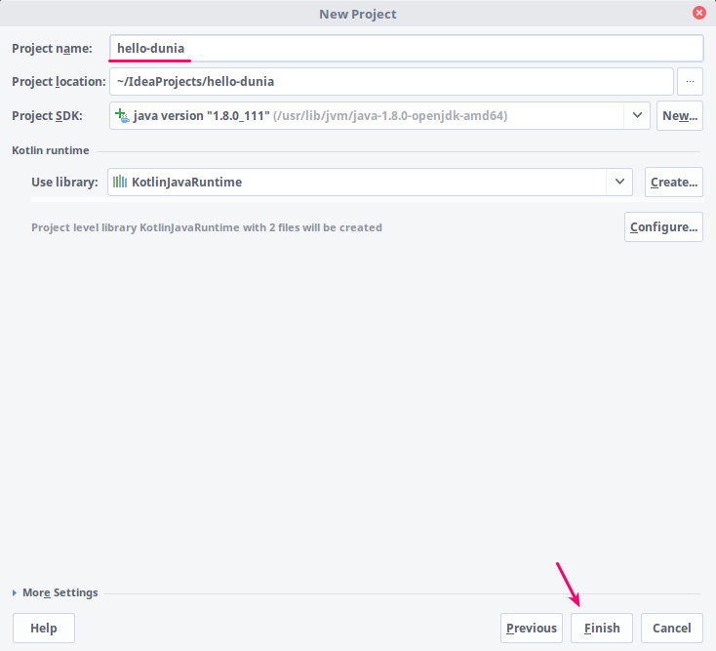
Task: Click the "Project SDK:" label
Action: coord(47,115)
